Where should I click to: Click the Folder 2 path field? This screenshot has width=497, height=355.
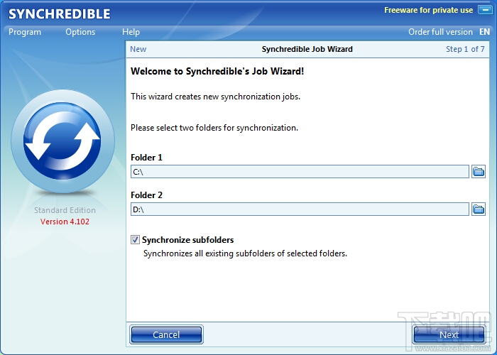tap(300, 209)
